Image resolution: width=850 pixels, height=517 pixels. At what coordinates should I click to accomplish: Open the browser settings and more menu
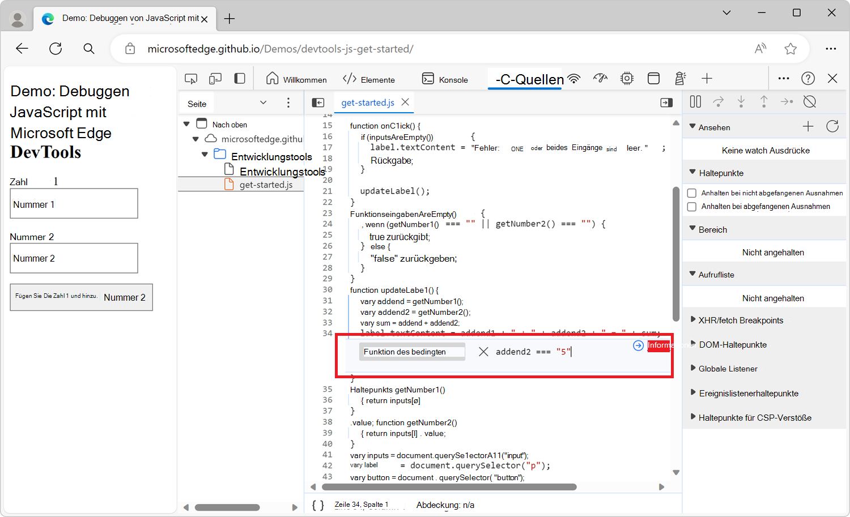point(831,49)
